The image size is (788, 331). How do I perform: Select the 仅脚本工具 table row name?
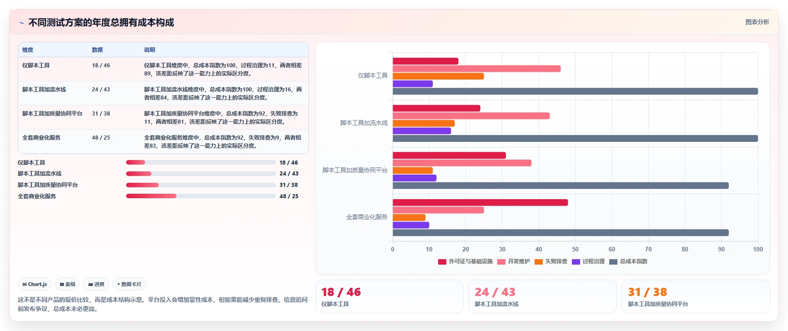[36, 65]
